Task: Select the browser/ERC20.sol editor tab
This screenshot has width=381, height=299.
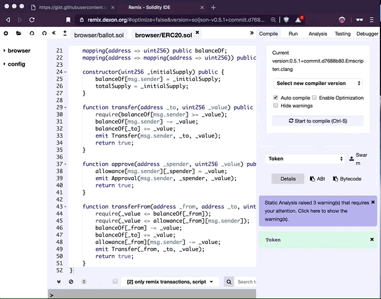Action: 164,35
